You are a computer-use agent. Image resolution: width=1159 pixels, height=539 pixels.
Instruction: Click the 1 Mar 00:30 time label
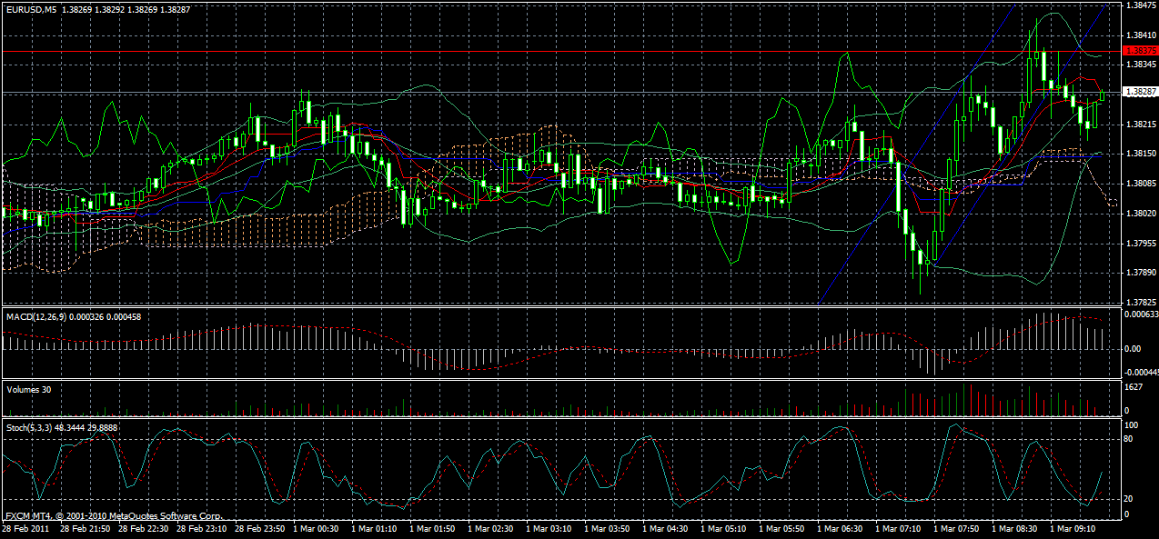click(x=317, y=528)
